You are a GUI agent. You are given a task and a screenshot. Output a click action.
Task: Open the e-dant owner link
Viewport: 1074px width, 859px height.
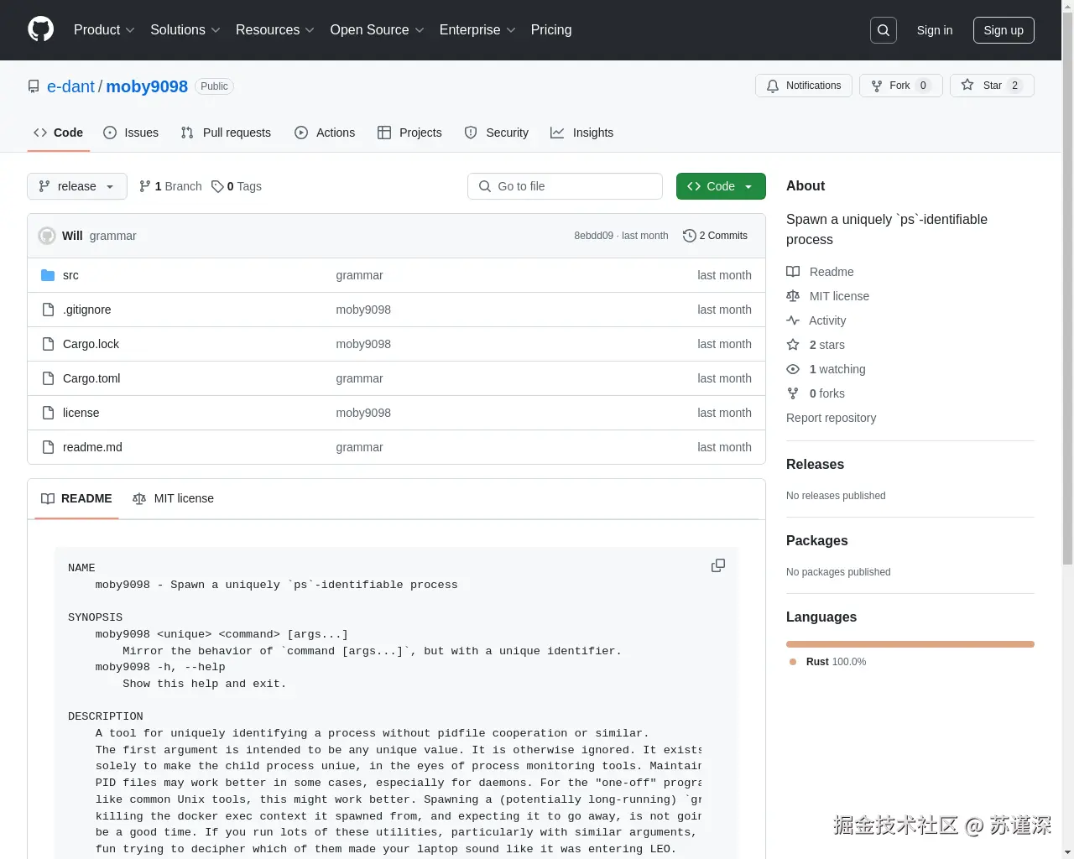tap(70, 86)
